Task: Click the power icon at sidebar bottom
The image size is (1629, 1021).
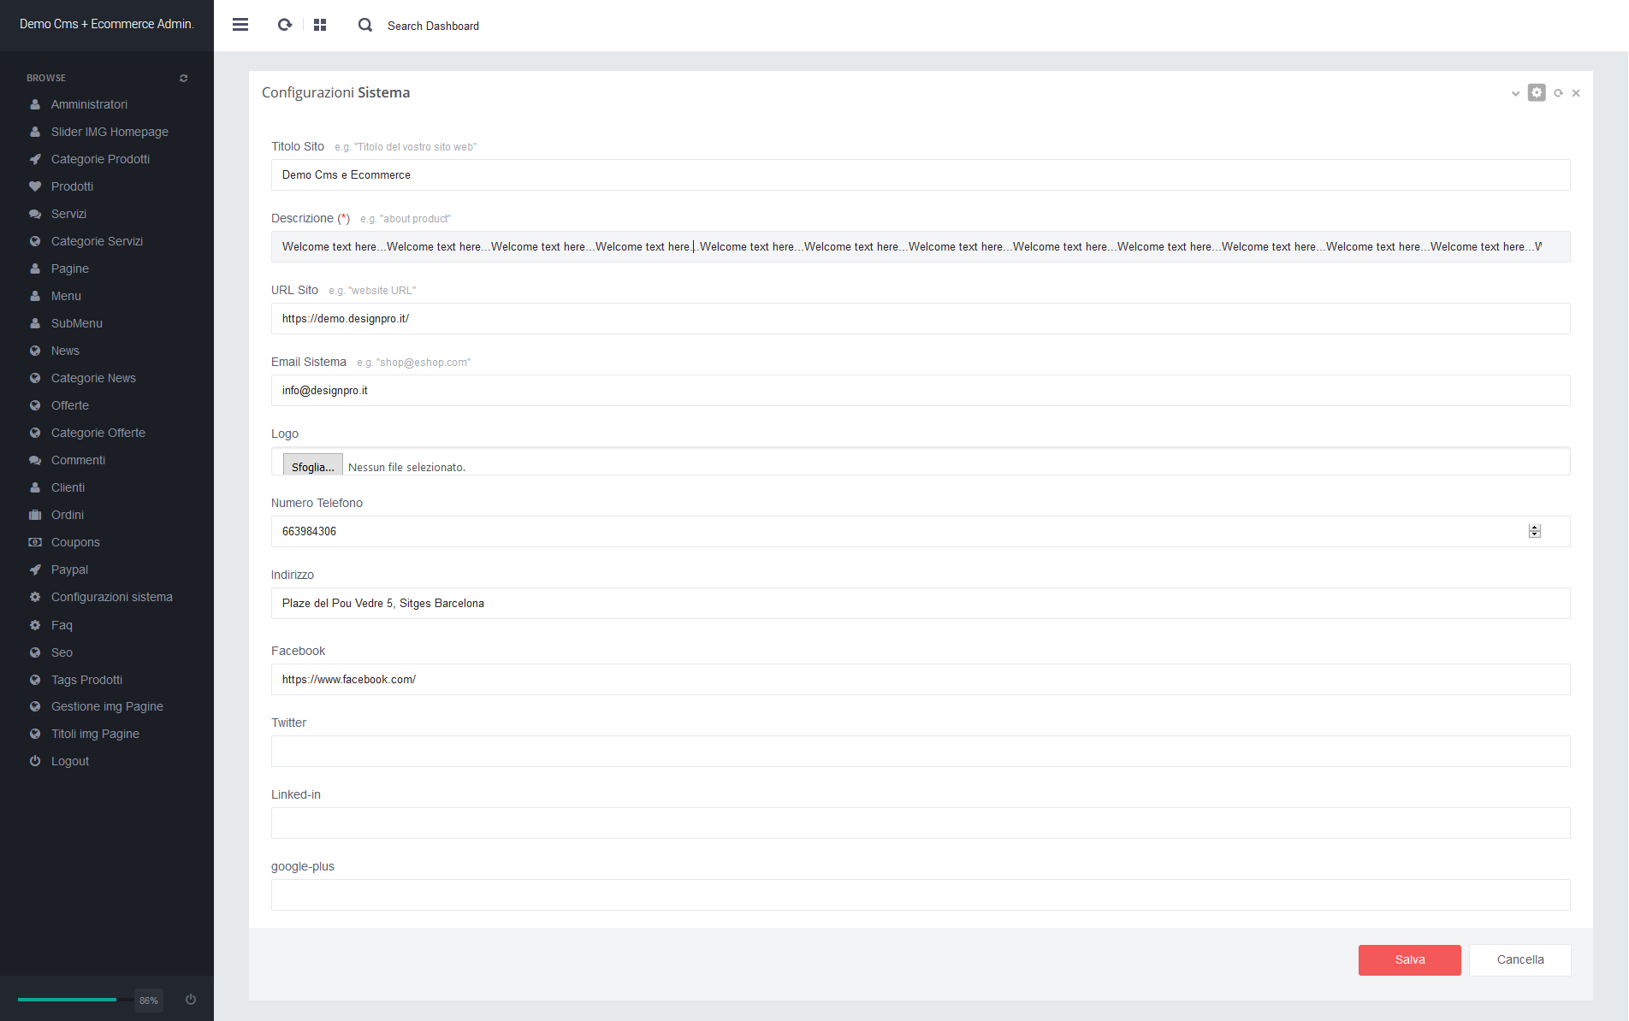Action: [x=191, y=1000]
